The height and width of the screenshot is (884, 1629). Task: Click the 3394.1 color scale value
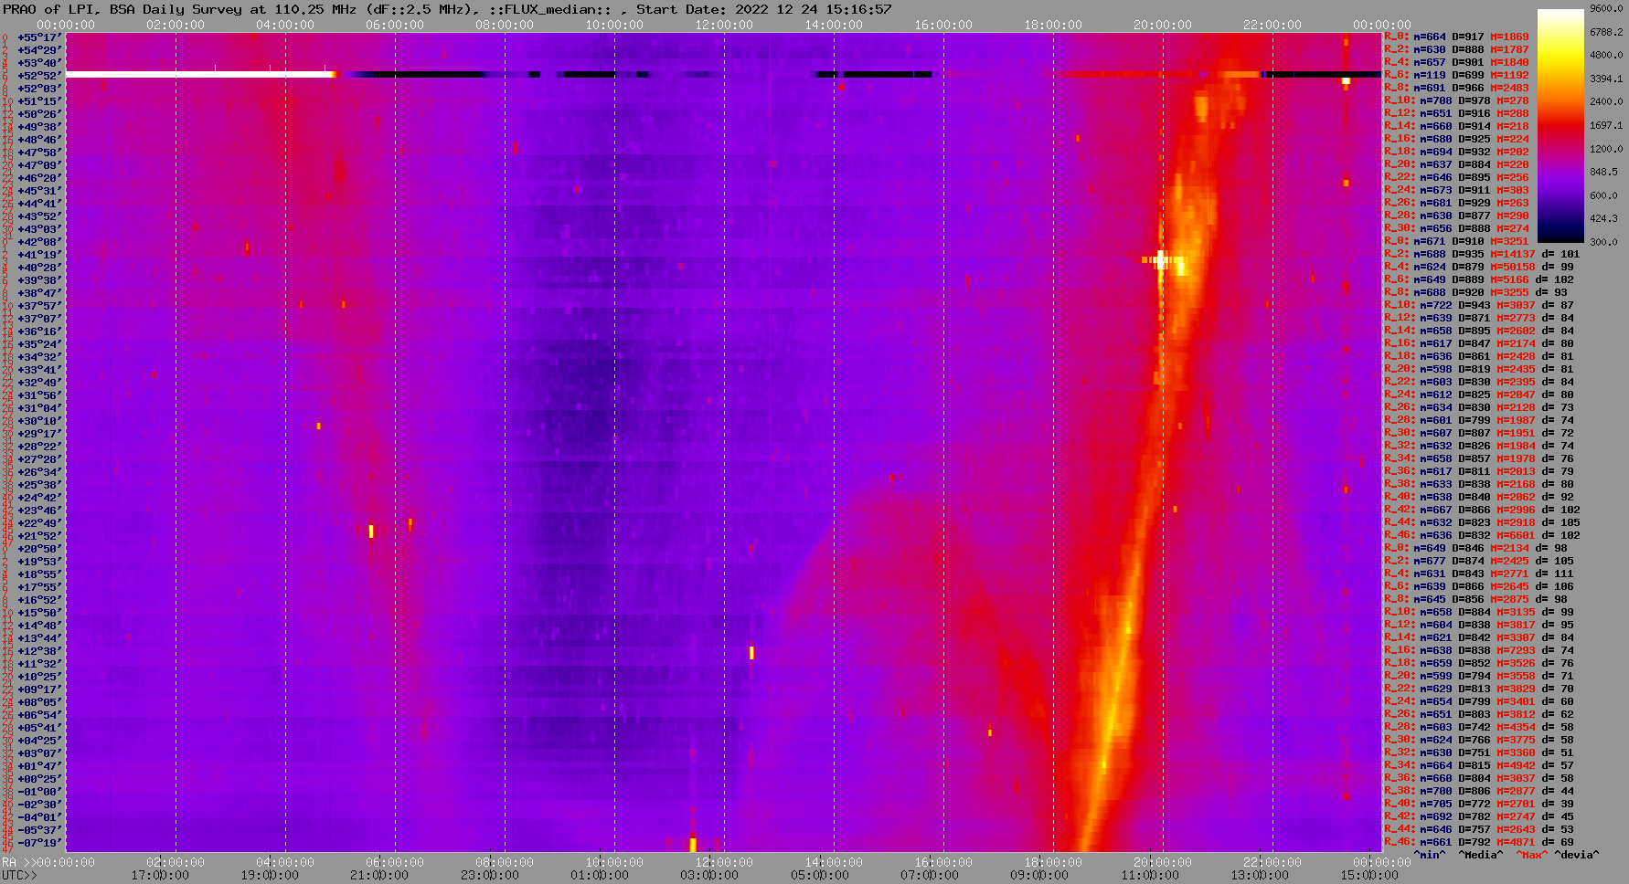click(1605, 79)
